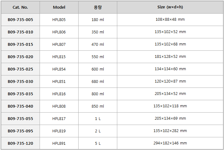Image resolution: width=224 pixels, height=150 pixels.
Task: Select catalog number B09-735-040
Action: click(20, 106)
